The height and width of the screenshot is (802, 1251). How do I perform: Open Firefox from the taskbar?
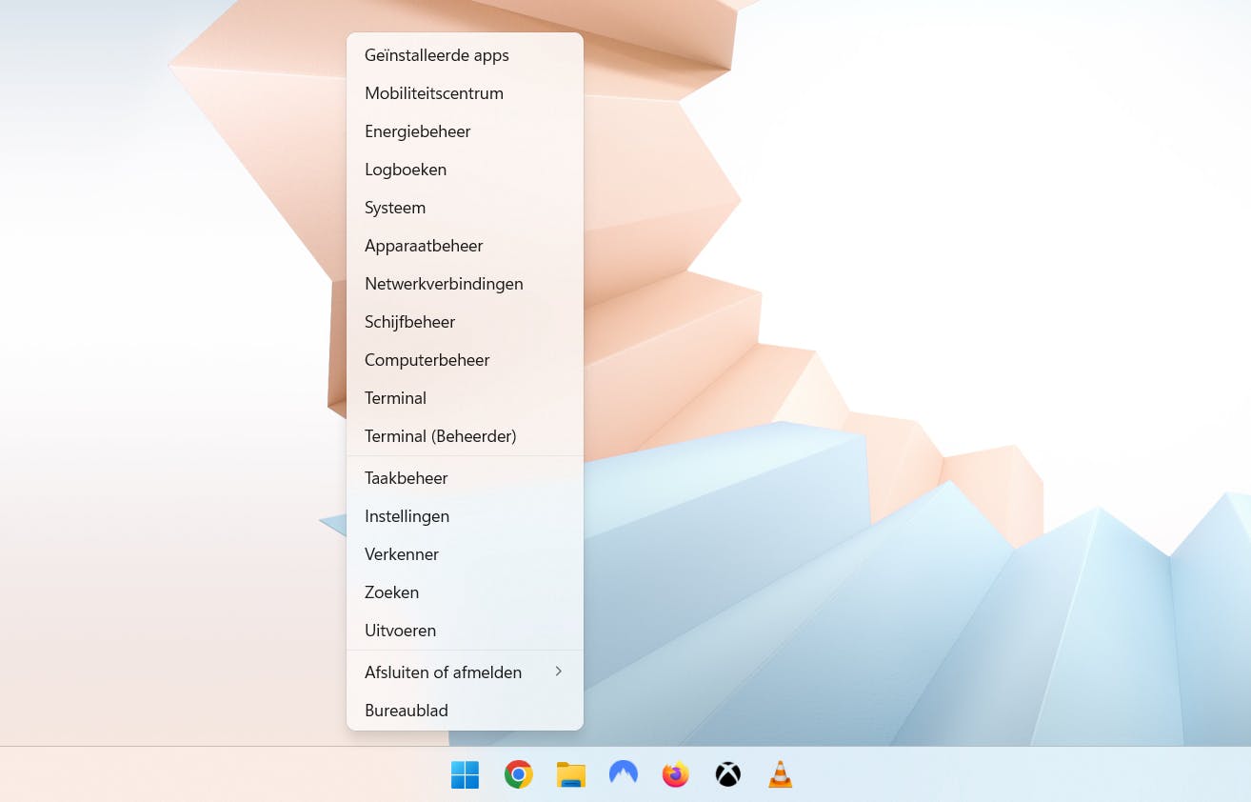675,774
